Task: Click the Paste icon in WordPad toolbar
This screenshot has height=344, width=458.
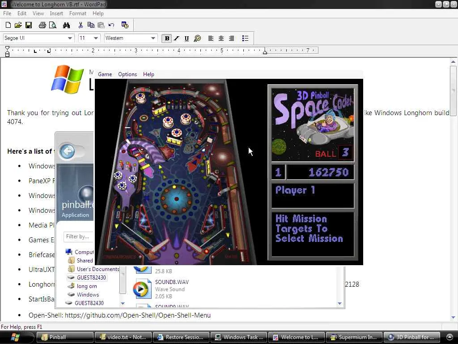Action: click(x=101, y=25)
